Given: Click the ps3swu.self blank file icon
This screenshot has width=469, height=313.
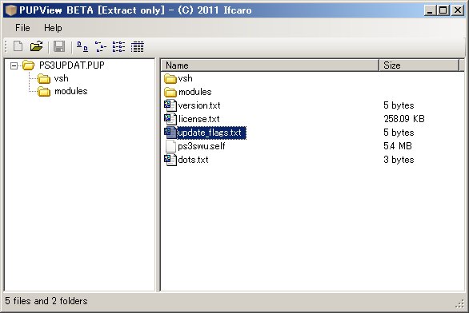Looking at the screenshot, I should coord(170,146).
